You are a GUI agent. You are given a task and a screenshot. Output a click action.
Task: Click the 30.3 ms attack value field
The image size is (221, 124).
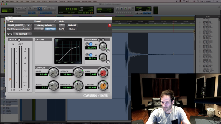(x=66, y=75)
